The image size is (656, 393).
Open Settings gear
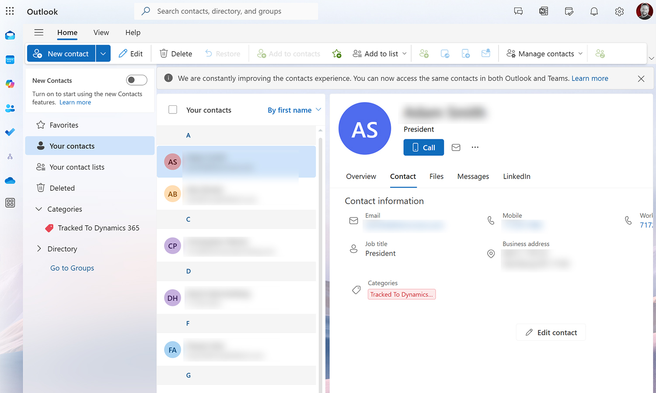[619, 11]
